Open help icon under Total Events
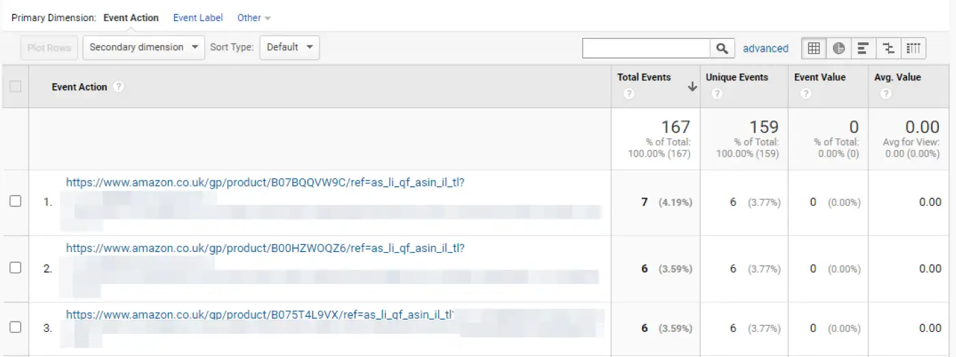Image resolution: width=956 pixels, height=357 pixels. click(629, 94)
